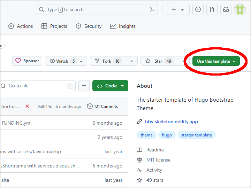This screenshot has width=251, height=188.
Task: Star the repository
Action: pos(159,61)
